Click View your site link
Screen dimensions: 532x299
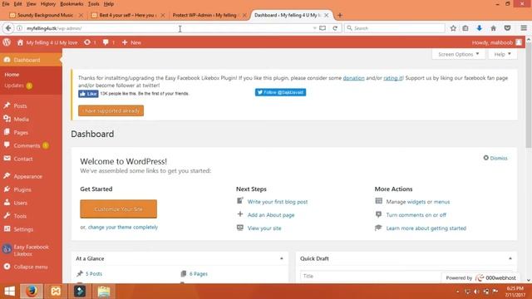264,228
